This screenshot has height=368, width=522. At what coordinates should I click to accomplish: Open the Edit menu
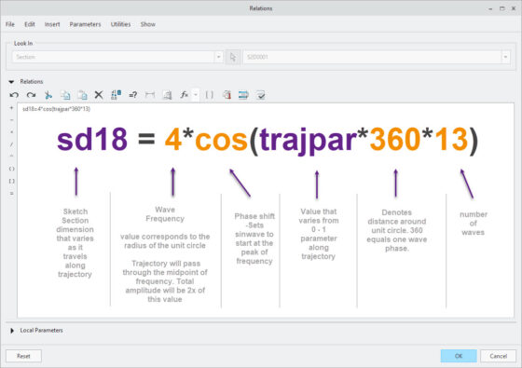[x=30, y=24]
